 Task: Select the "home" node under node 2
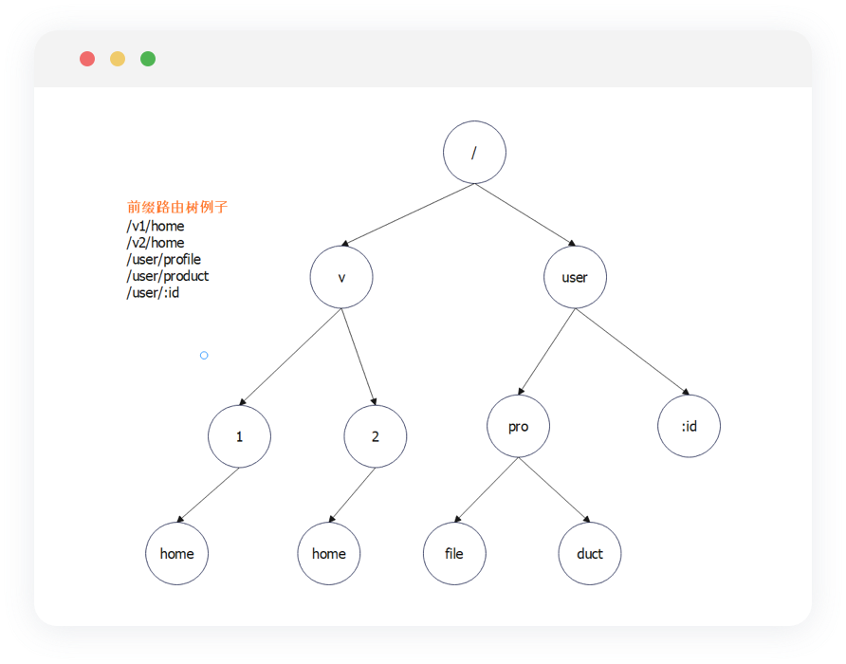click(328, 553)
